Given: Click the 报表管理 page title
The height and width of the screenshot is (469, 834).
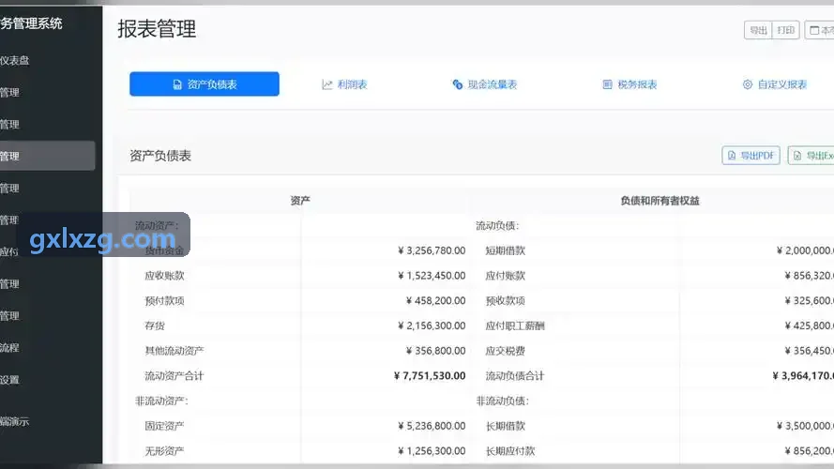Looking at the screenshot, I should (x=157, y=29).
